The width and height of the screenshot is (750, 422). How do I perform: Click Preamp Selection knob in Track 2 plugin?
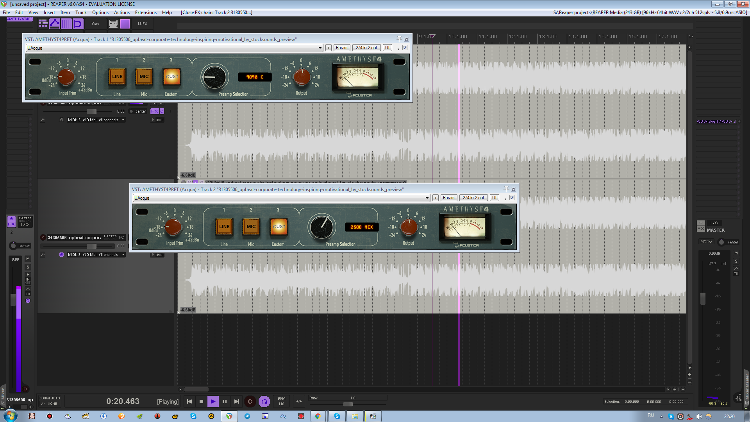pyautogui.click(x=321, y=227)
